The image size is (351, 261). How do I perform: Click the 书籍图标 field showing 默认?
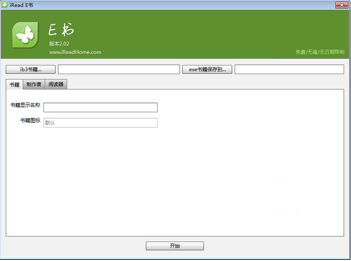coord(101,123)
